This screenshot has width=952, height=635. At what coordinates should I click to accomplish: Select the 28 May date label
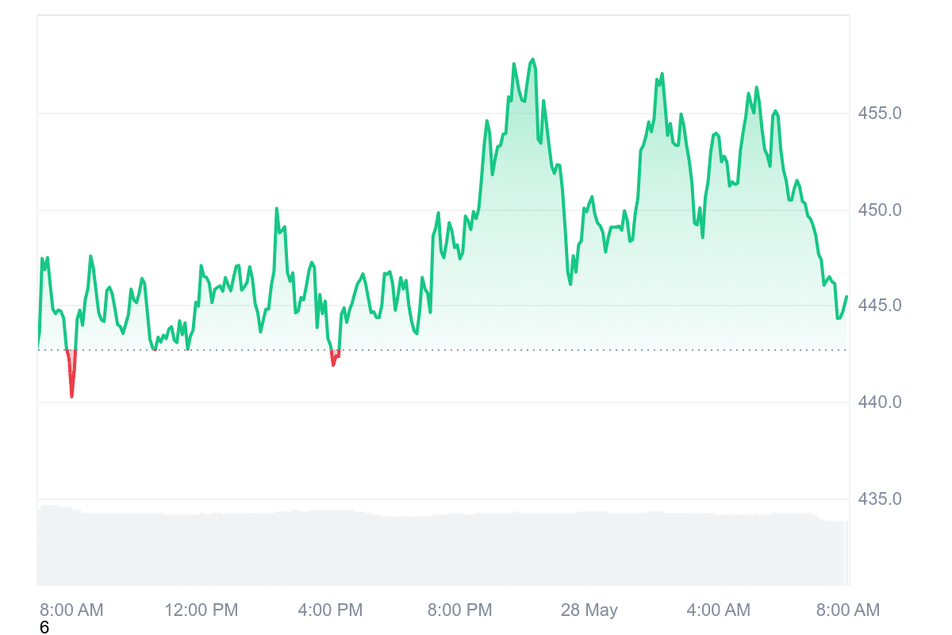tap(589, 610)
